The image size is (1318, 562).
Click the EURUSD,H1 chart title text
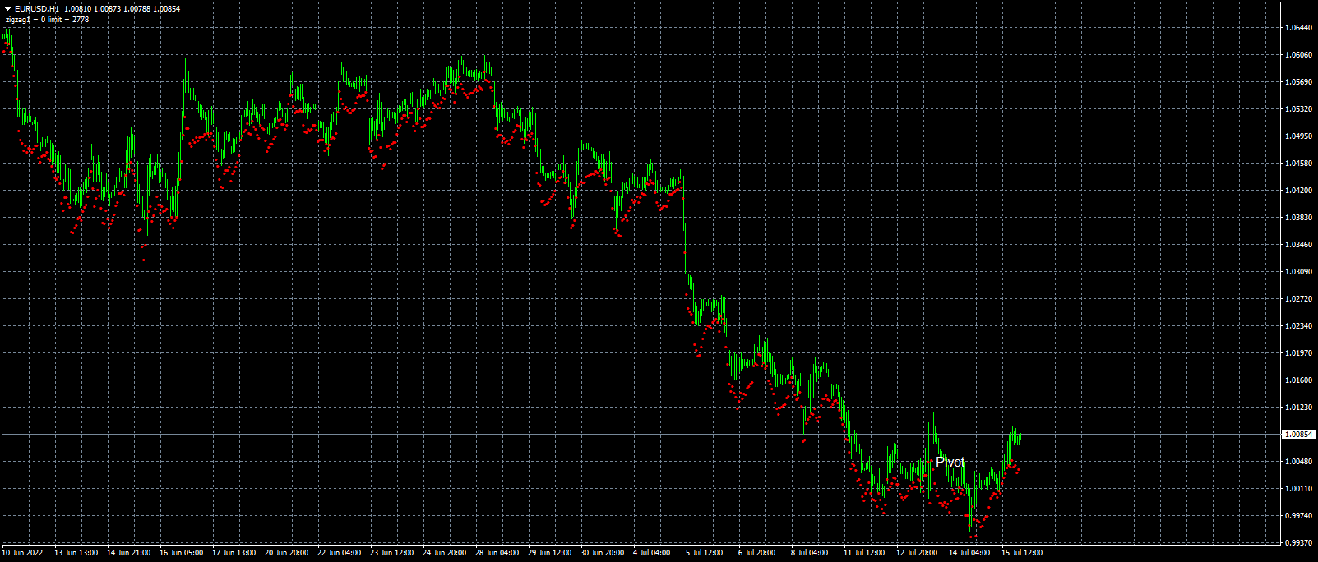click(x=36, y=8)
